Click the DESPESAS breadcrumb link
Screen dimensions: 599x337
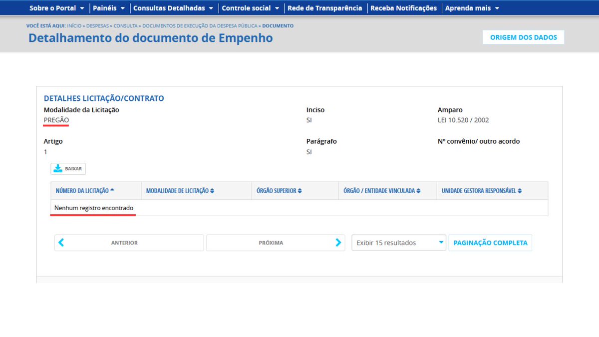pos(98,25)
